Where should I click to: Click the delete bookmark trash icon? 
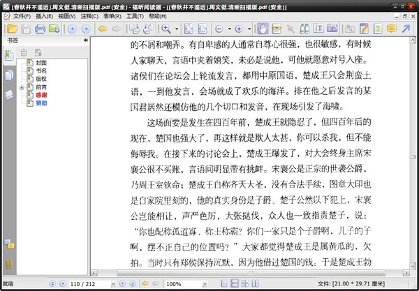click(24, 53)
